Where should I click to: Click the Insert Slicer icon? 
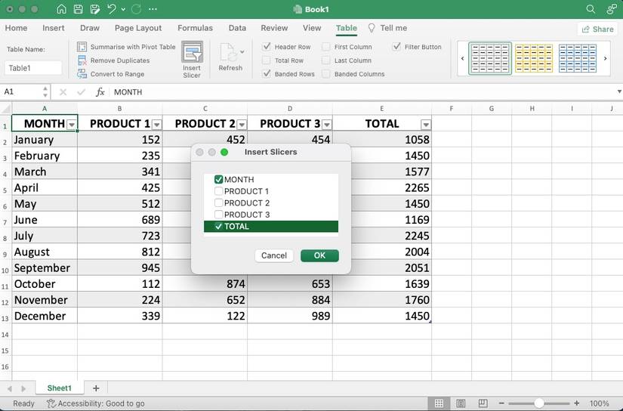tap(192, 53)
